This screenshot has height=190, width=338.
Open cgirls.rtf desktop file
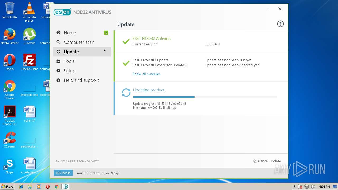tap(29, 114)
